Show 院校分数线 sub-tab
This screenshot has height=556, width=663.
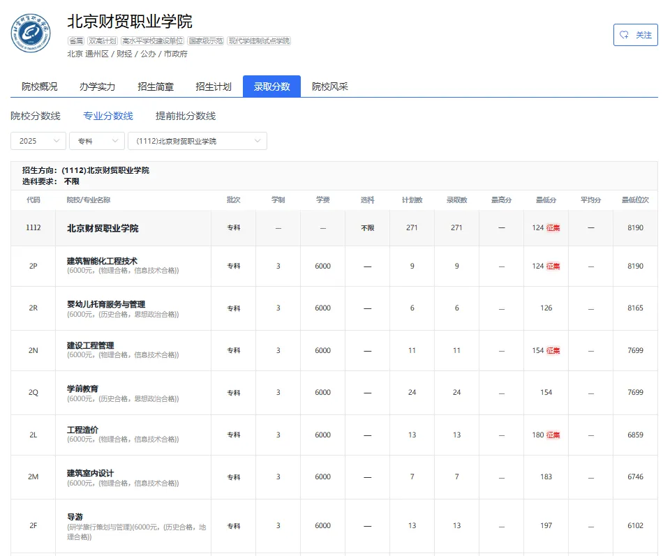coord(36,116)
